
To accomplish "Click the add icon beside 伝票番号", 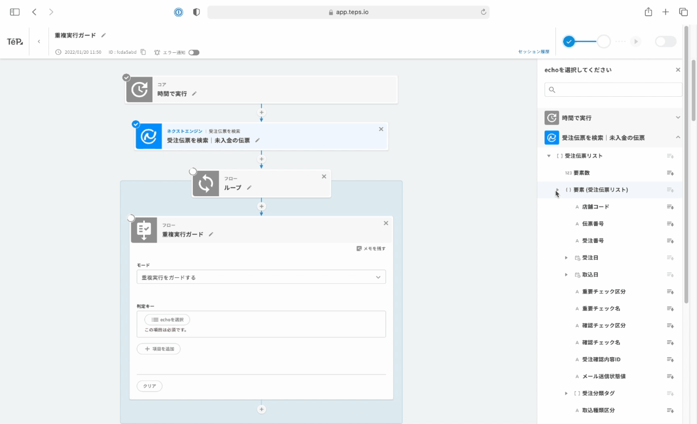I will point(670,223).
